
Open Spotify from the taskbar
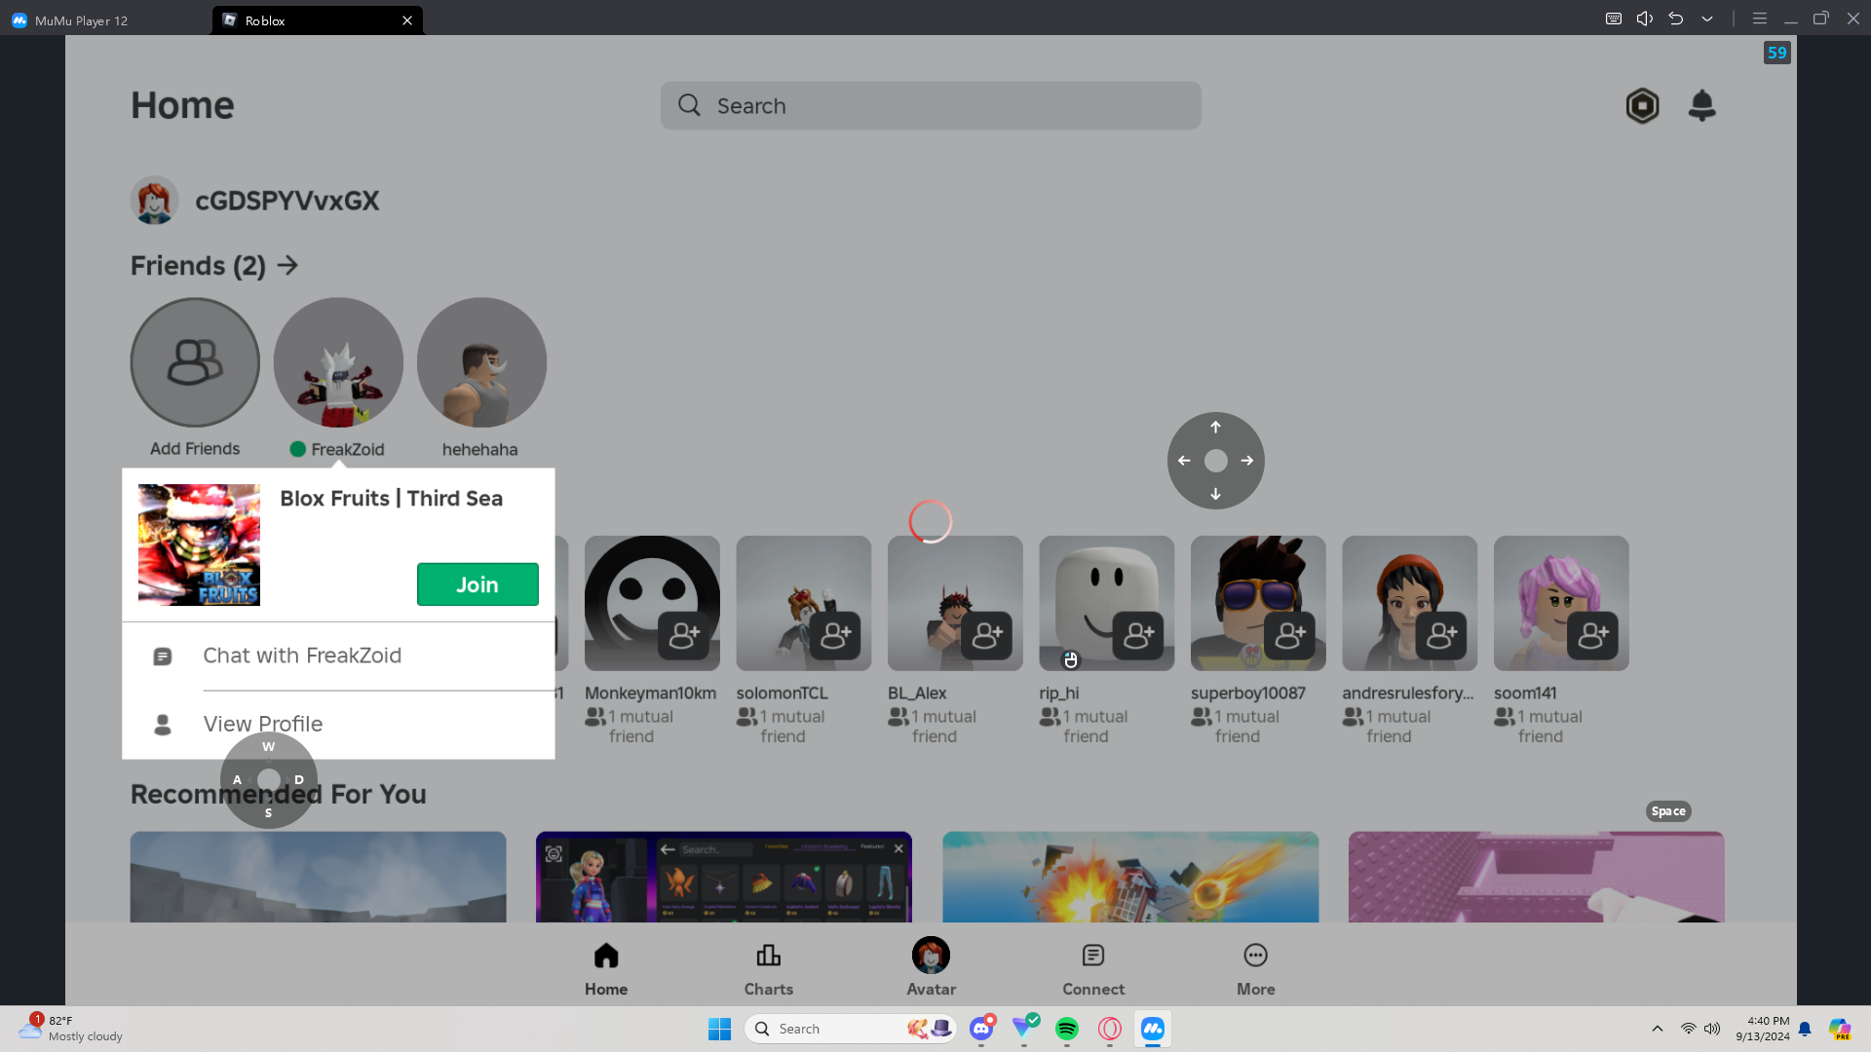[x=1067, y=1029]
